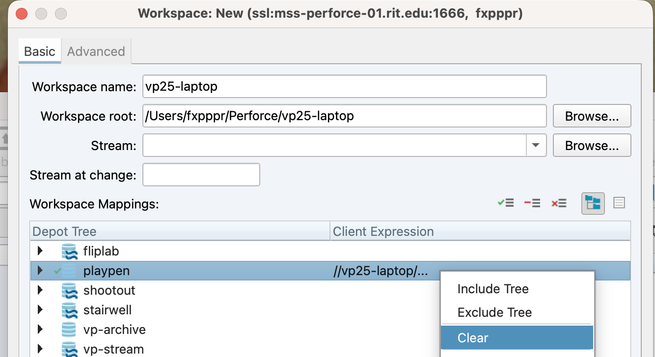The width and height of the screenshot is (655, 357).
Task: Expand the fliplab depot node
Action: (x=40, y=252)
